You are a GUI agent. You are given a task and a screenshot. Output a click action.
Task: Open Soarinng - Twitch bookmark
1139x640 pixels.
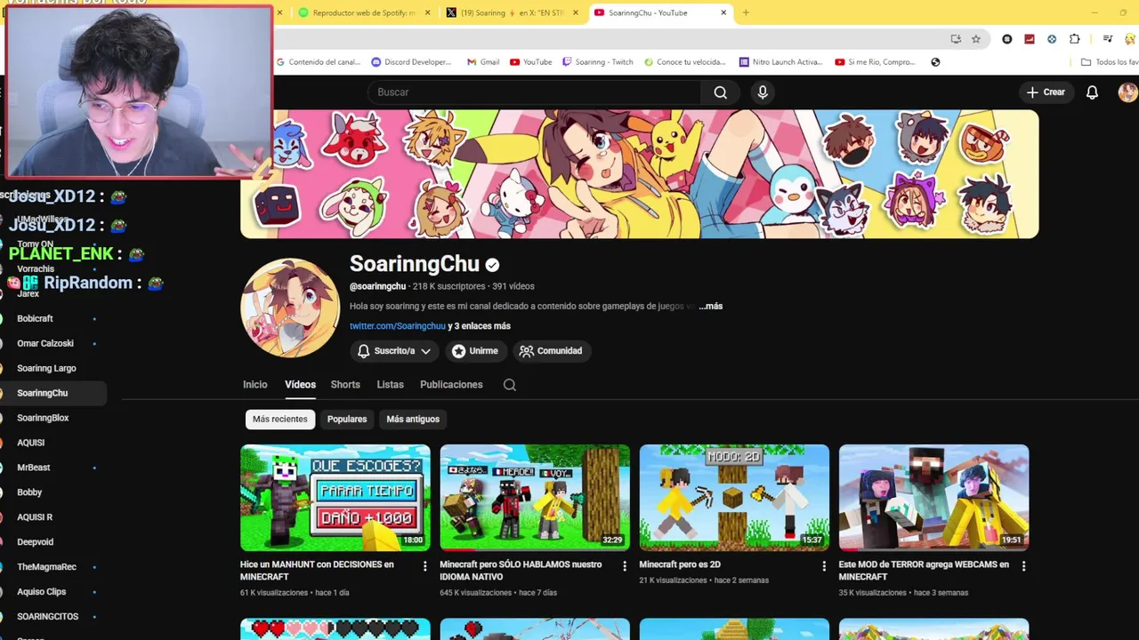597,62
